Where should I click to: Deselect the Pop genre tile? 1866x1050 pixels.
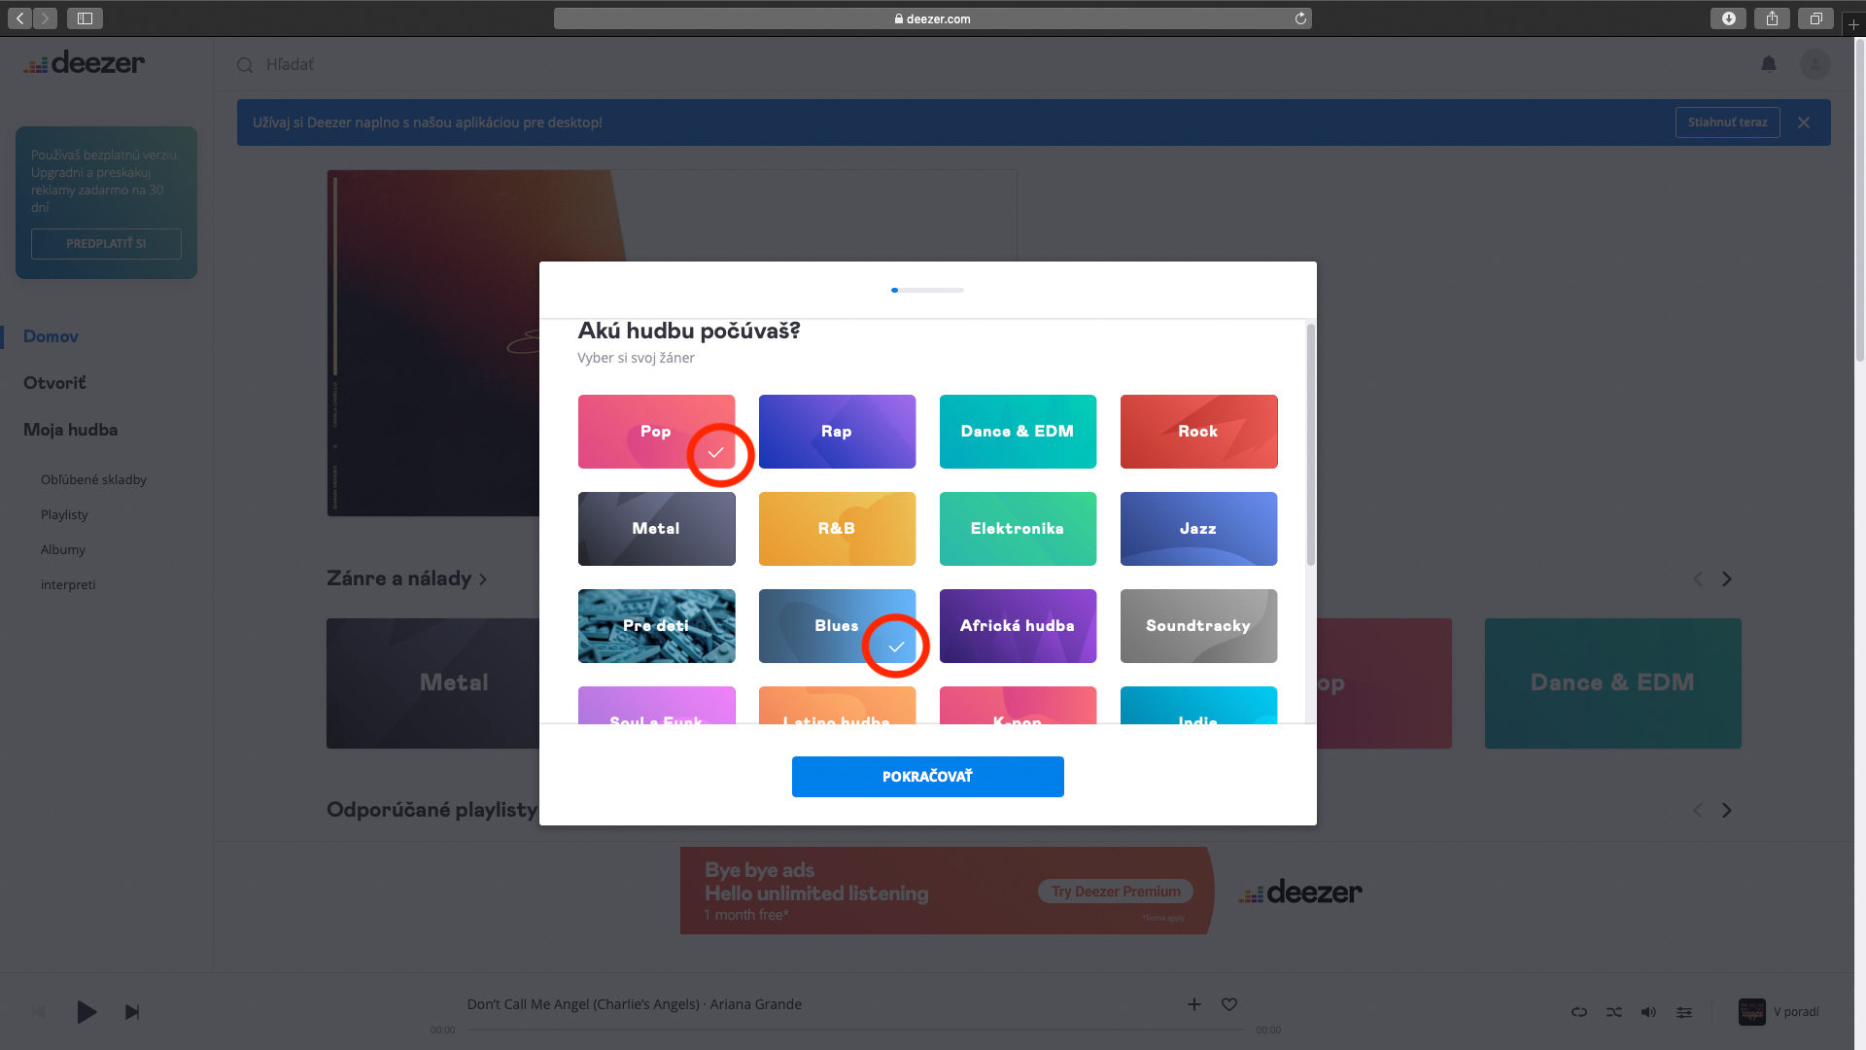pyautogui.click(x=656, y=432)
